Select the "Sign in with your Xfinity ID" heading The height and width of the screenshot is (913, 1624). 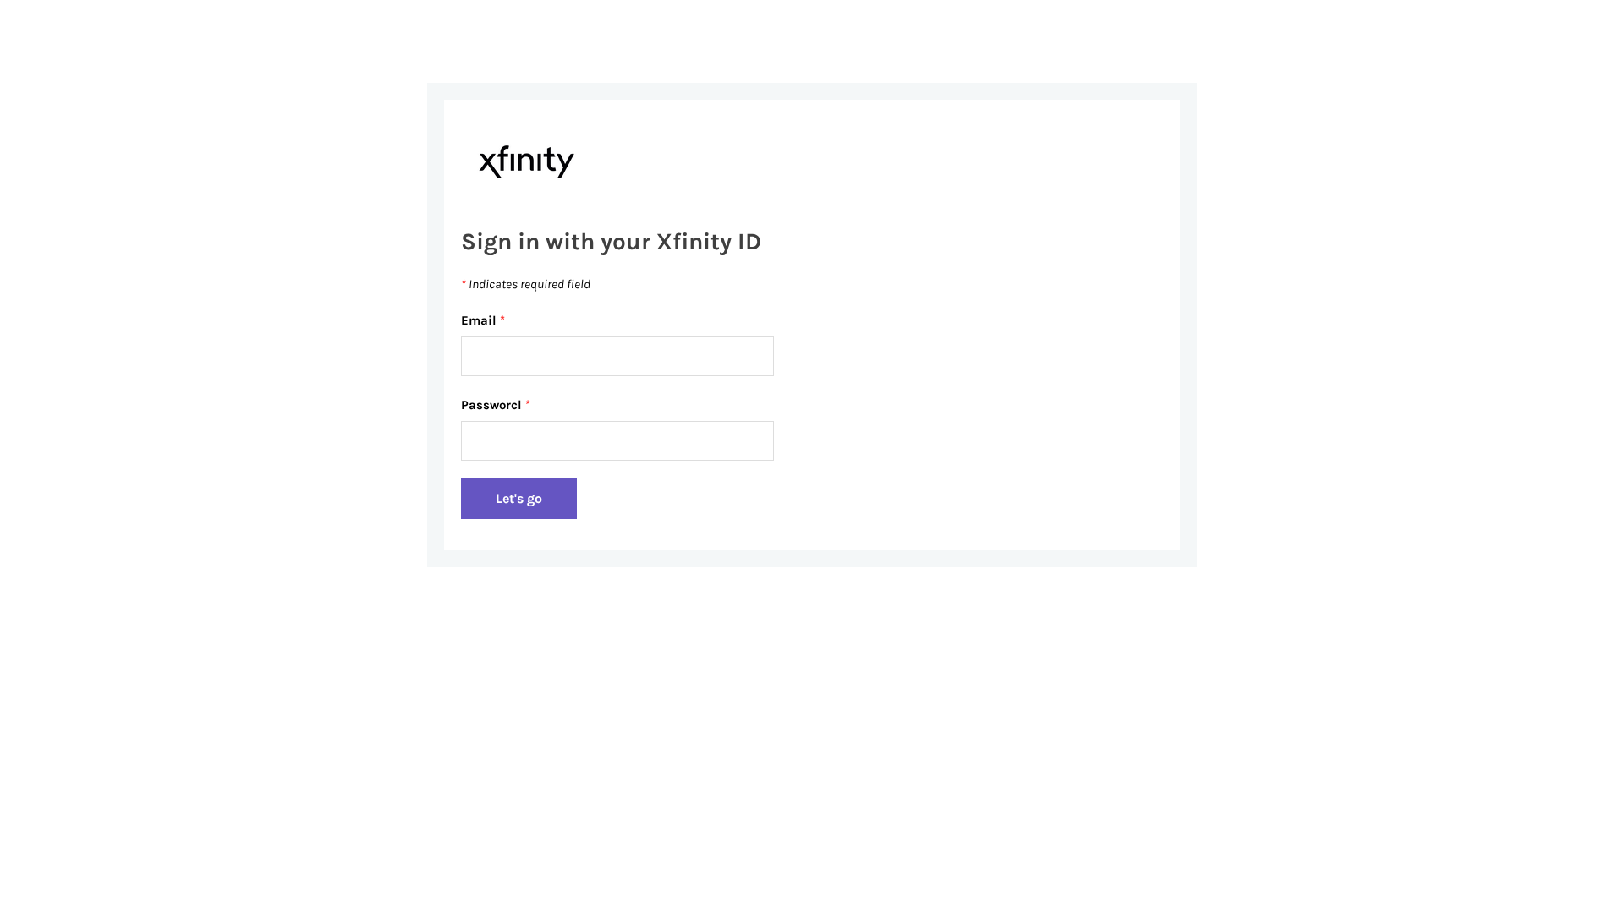611,242
